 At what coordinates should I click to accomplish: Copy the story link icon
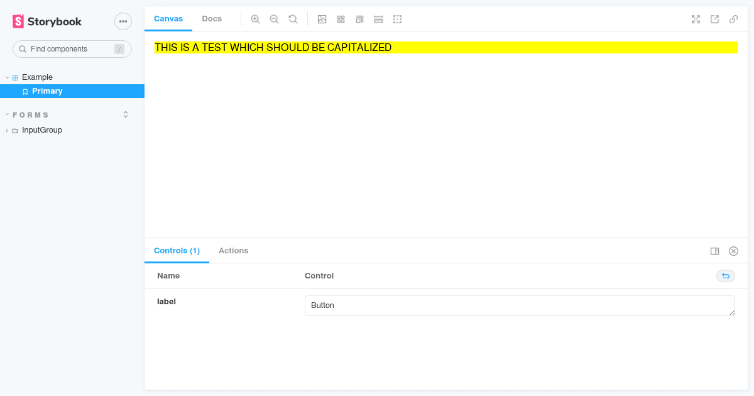(733, 19)
